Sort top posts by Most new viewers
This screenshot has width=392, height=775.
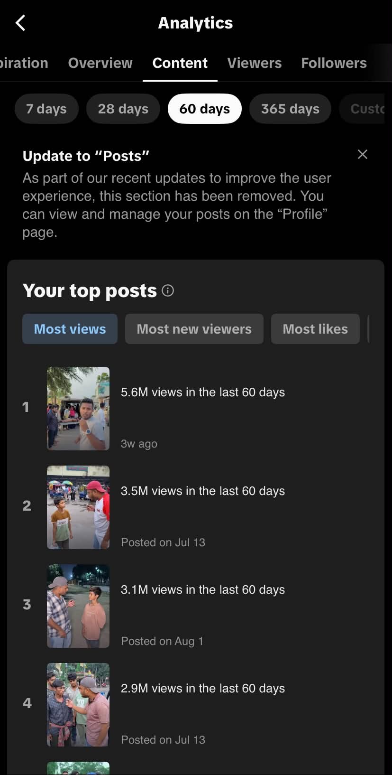tap(194, 329)
